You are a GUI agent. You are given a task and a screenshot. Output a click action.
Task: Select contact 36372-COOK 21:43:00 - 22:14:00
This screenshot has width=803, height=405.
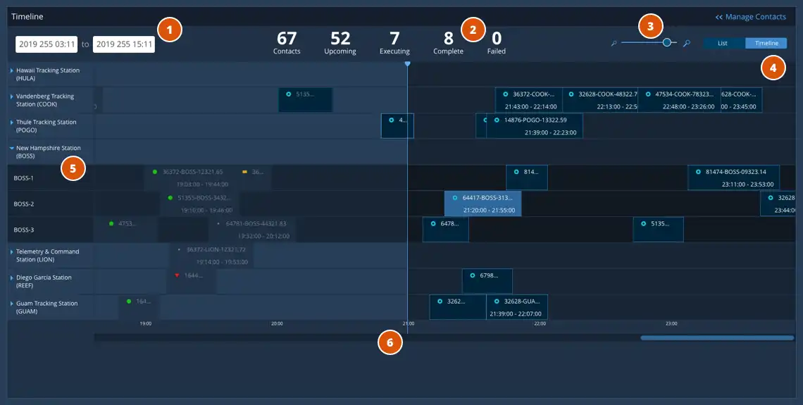[x=529, y=100]
